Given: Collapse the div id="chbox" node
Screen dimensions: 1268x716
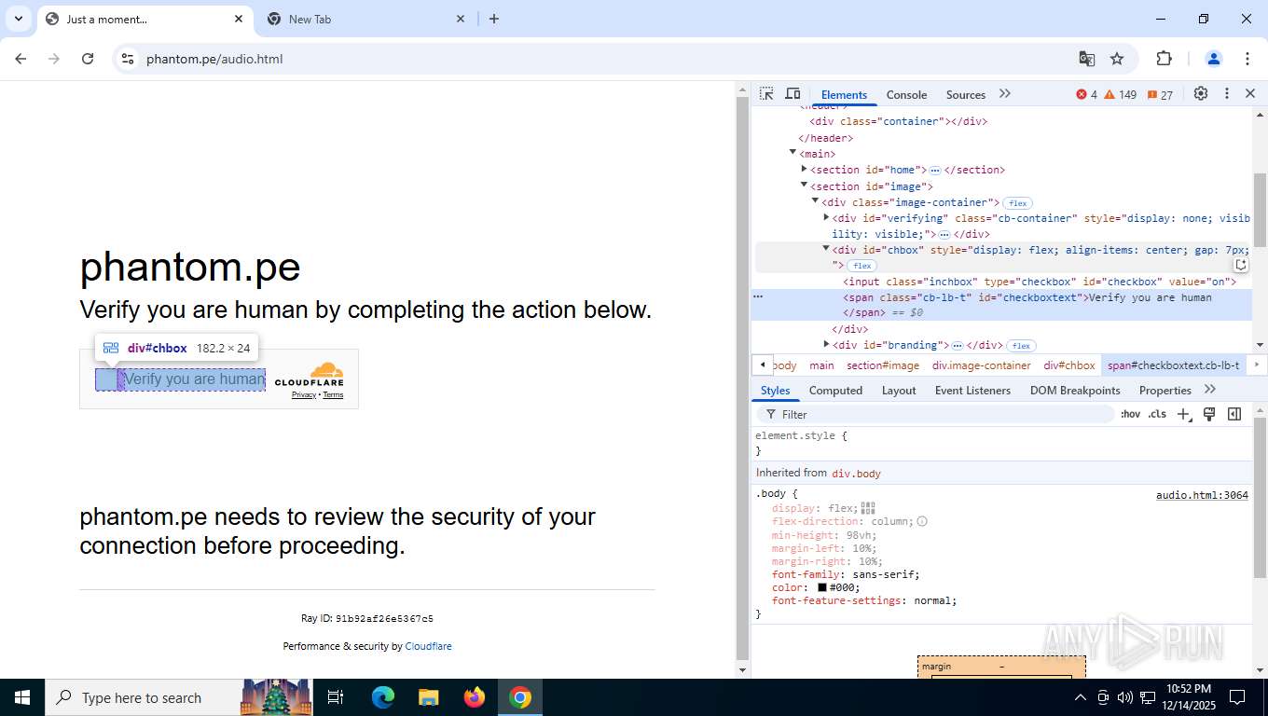Looking at the screenshot, I should point(826,249).
